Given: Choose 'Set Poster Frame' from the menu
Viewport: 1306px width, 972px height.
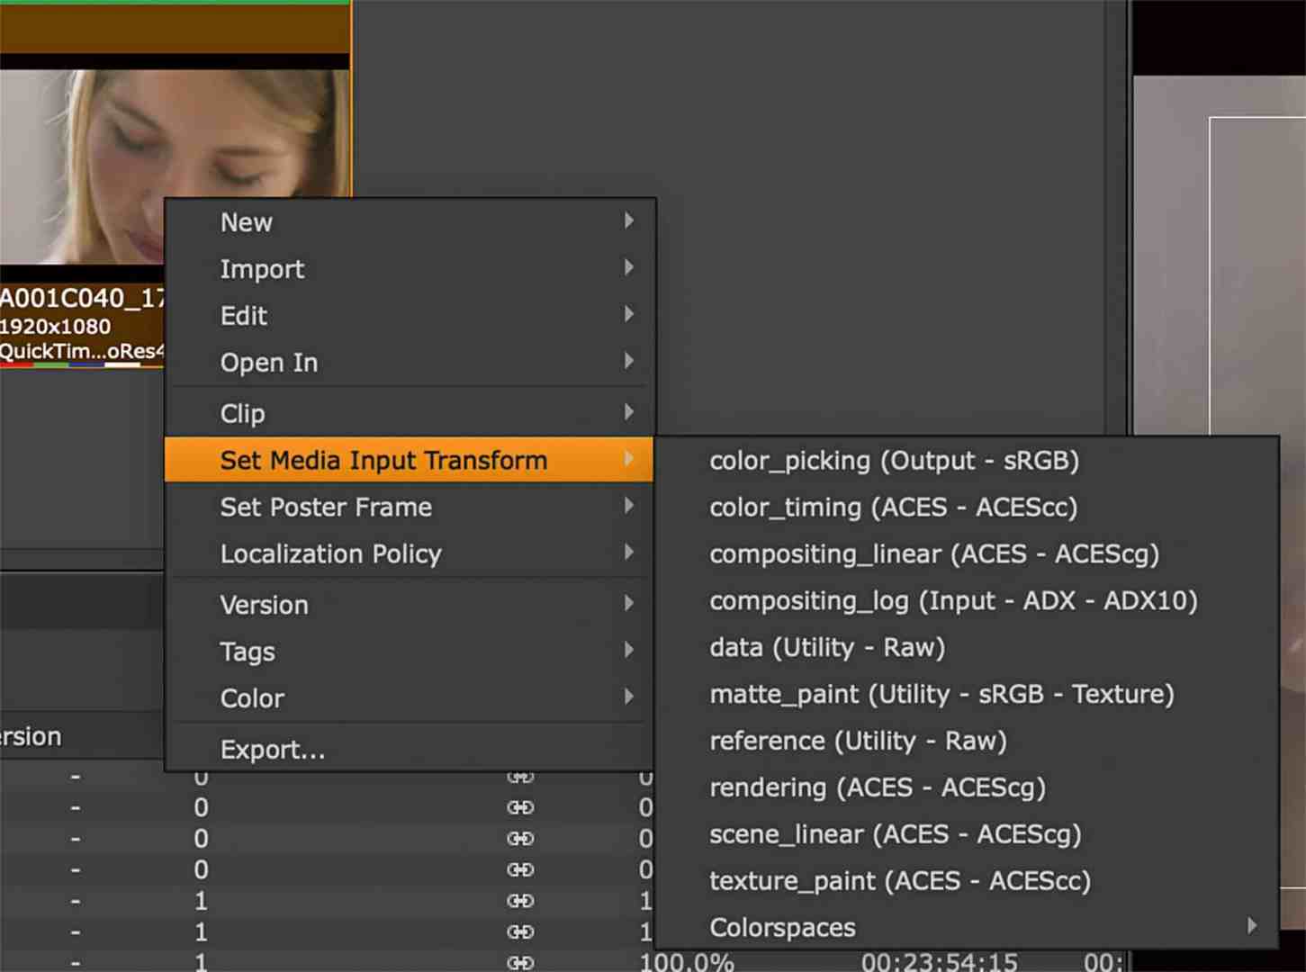Looking at the screenshot, I should click(x=326, y=507).
